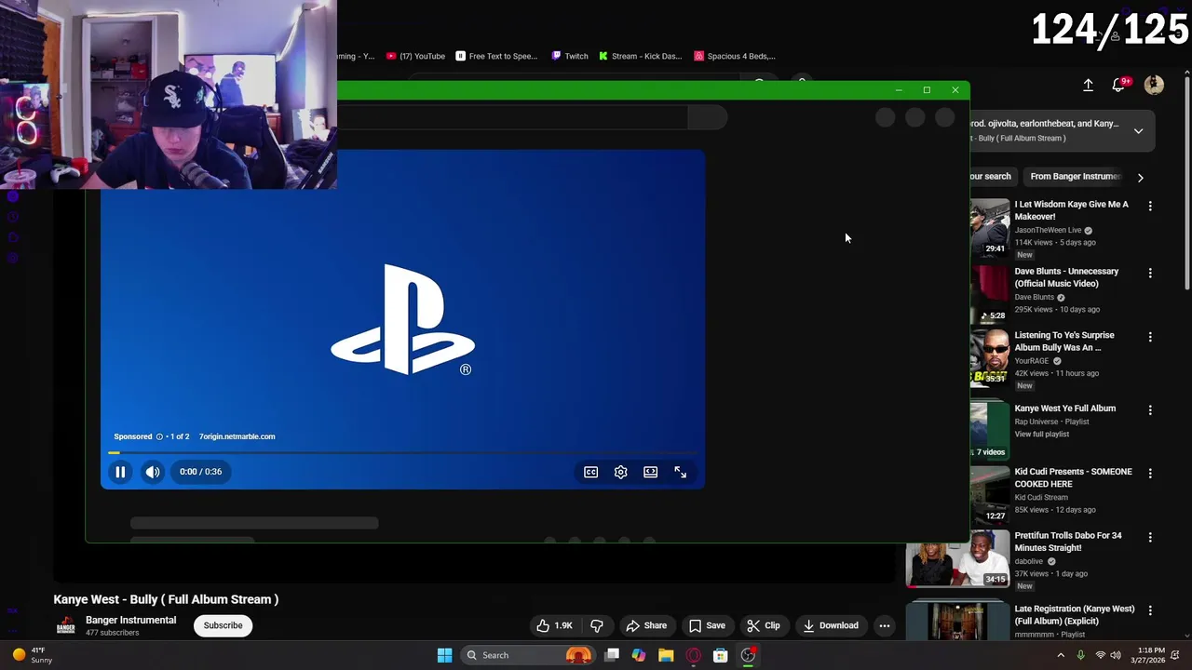Open OBS Studio from the taskbar

(748, 655)
